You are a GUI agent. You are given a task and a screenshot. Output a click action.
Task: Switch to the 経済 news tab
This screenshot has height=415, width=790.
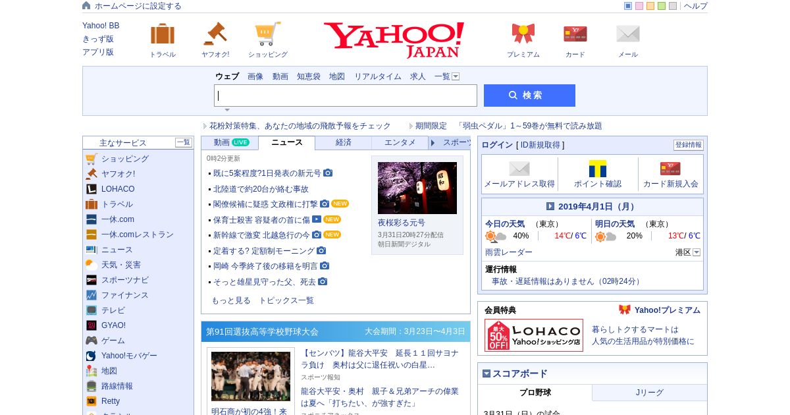344,142
